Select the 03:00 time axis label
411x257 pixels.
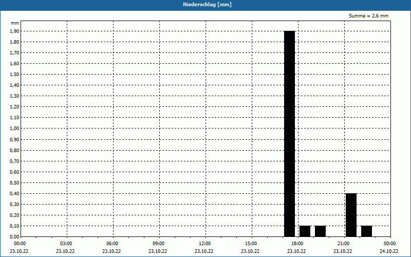pos(66,244)
